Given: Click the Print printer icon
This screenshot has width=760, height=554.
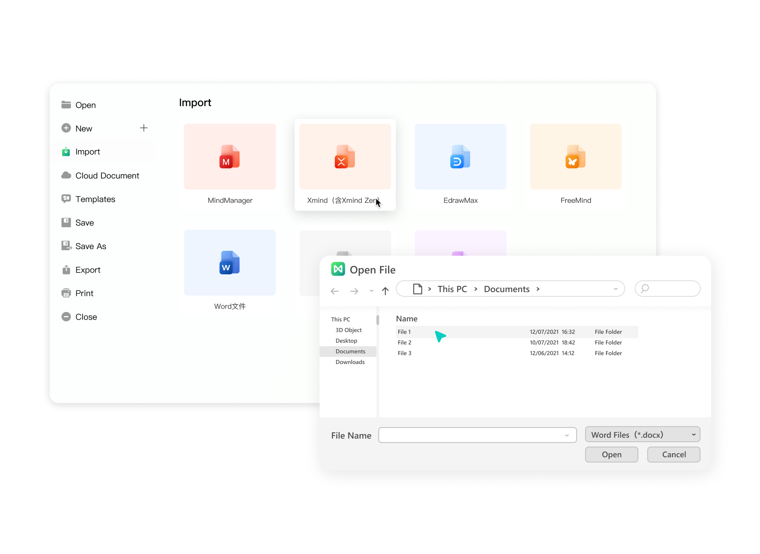Looking at the screenshot, I should coord(66,293).
